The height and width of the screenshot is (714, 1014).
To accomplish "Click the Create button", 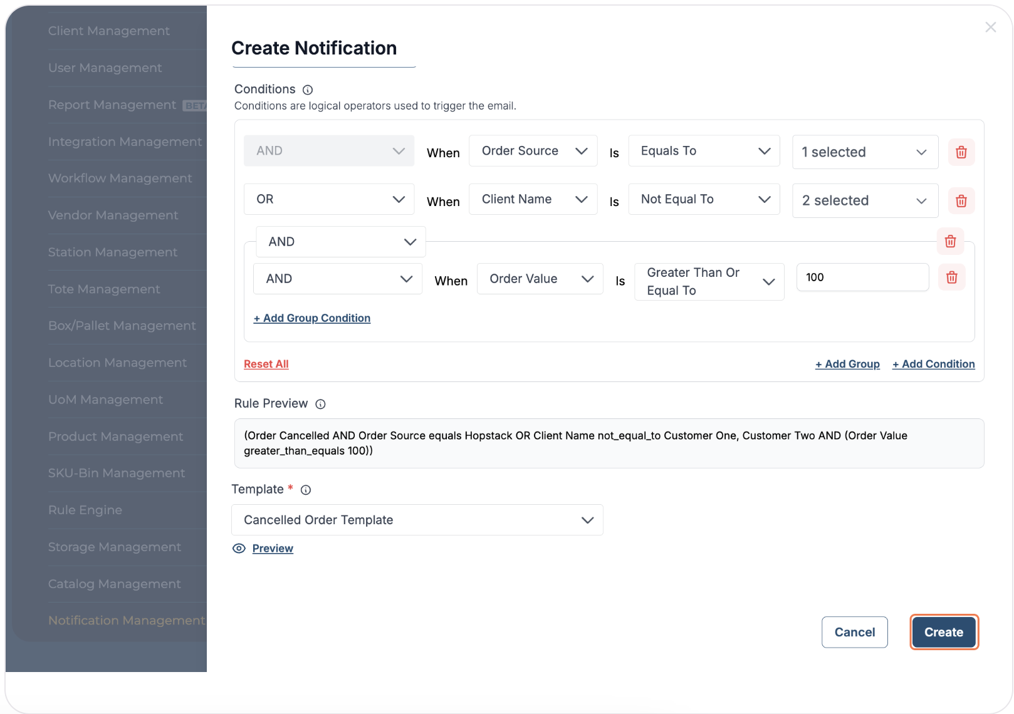I will 943,633.
